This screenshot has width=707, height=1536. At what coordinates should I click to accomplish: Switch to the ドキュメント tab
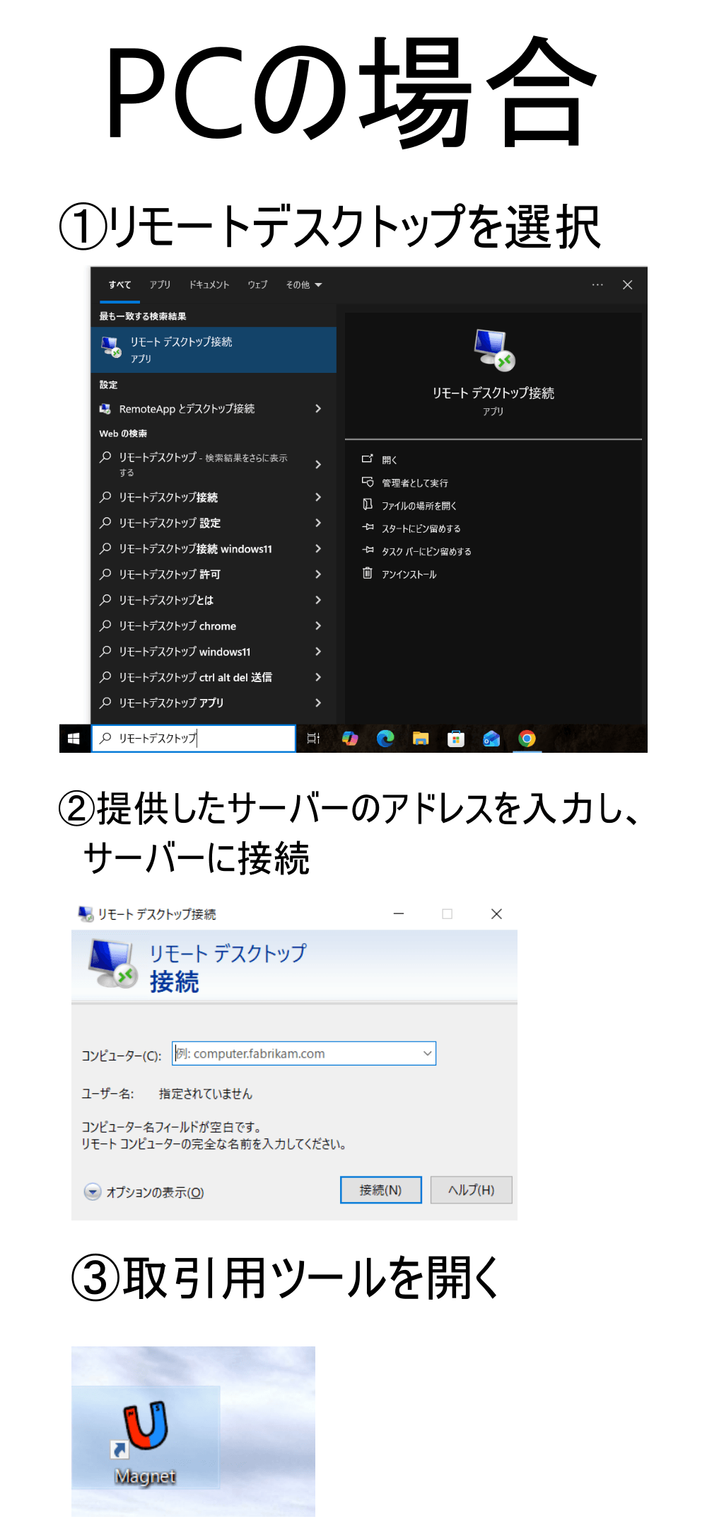pos(209,284)
